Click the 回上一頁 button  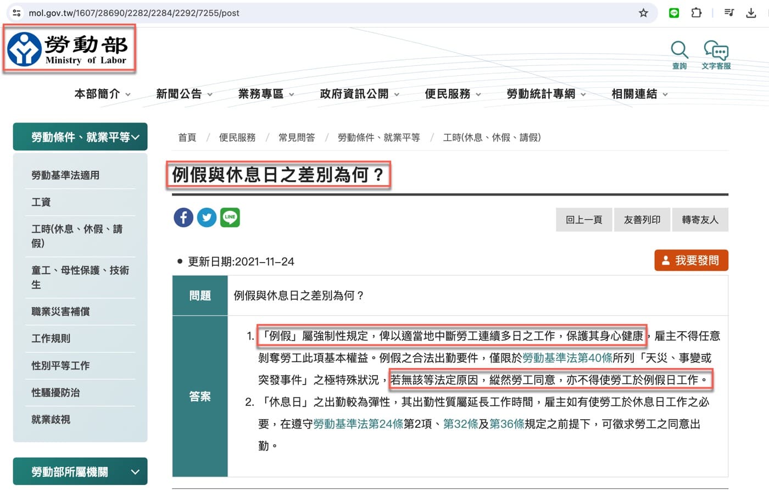584,220
